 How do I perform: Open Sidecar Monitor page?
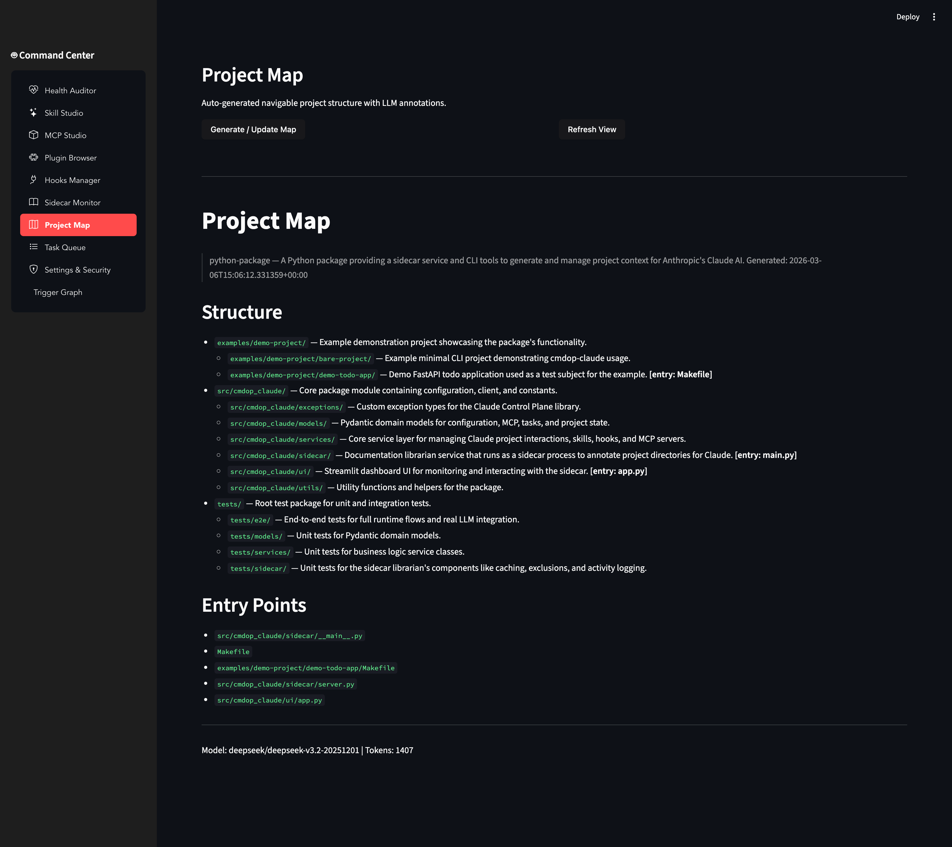(x=78, y=202)
